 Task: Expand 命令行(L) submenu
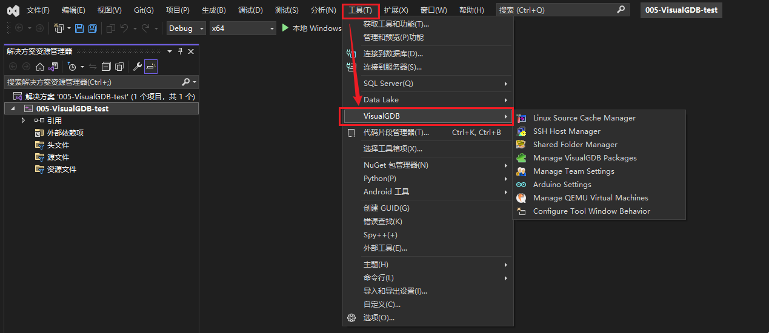[x=428, y=278]
